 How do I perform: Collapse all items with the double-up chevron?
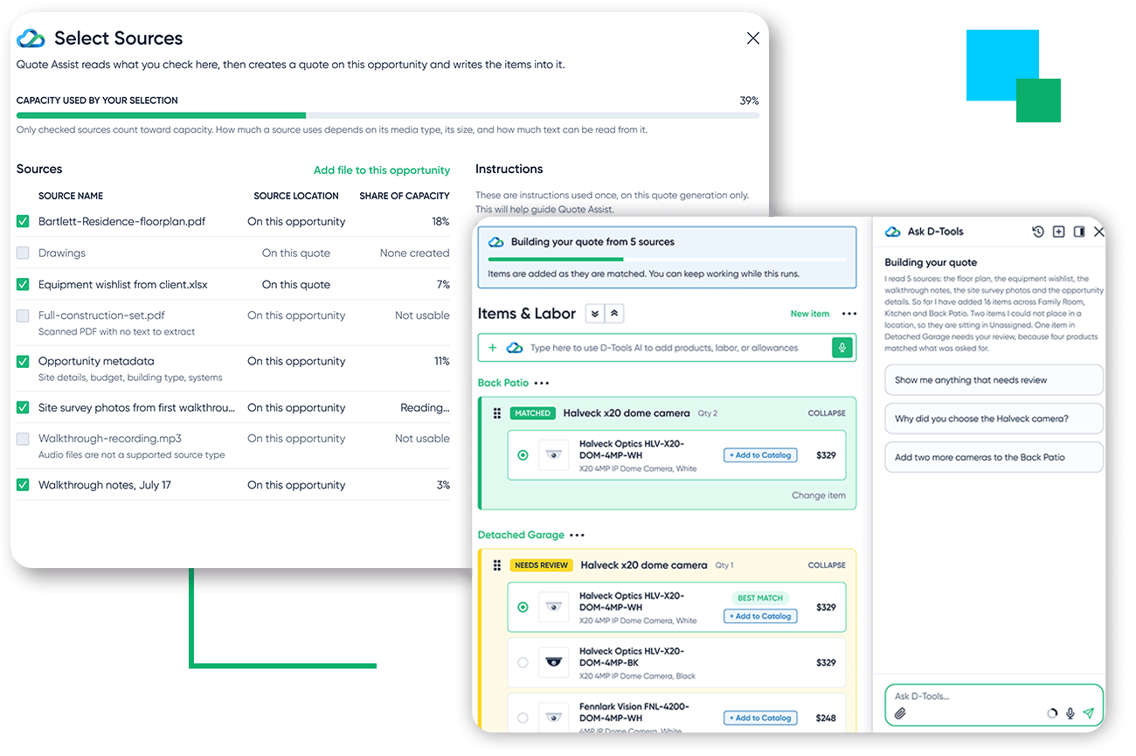pos(614,314)
